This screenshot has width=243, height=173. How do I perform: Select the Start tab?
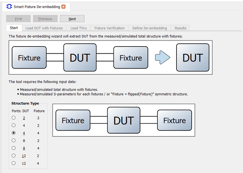(x=14, y=28)
